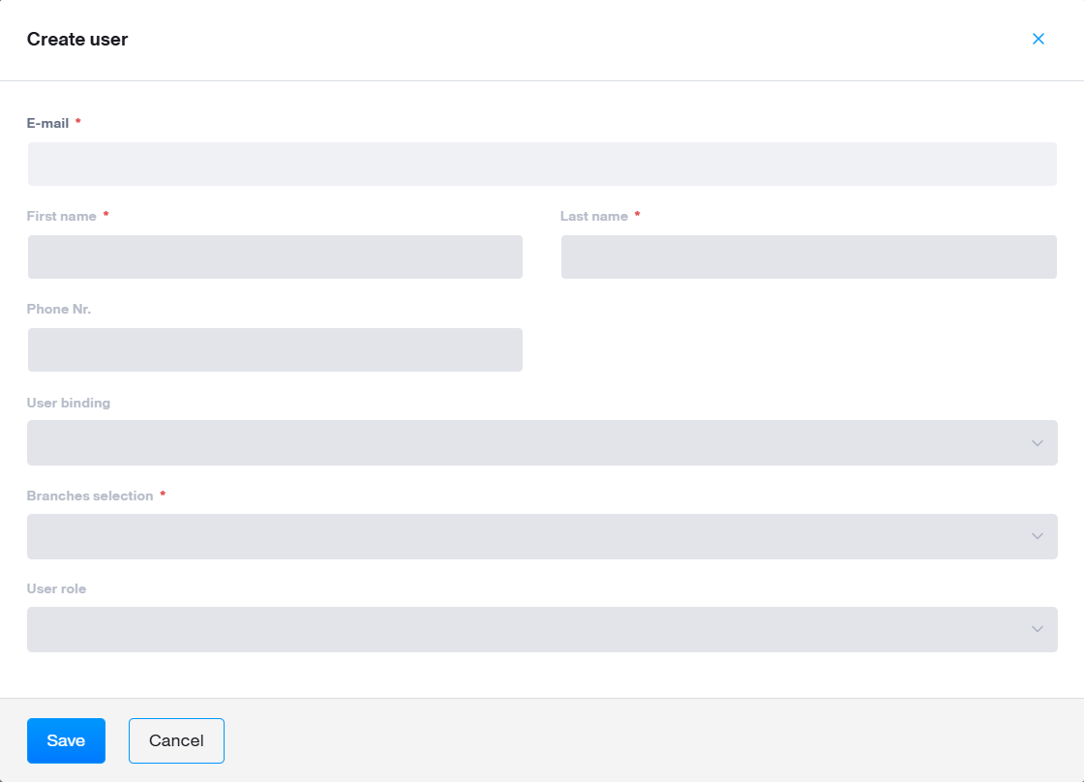Click into the E-mail input field
This screenshot has height=782, width=1084.
click(542, 164)
